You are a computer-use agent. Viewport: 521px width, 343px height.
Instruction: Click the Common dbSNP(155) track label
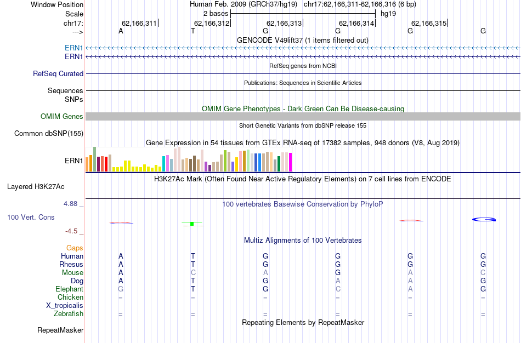(x=49, y=134)
